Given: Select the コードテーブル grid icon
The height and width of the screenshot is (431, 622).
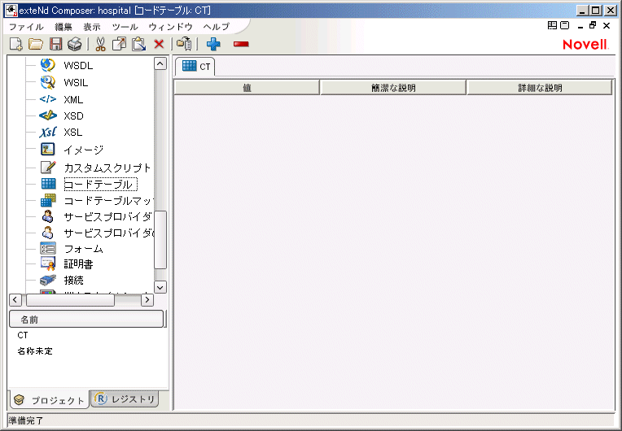Looking at the screenshot, I should [x=48, y=184].
